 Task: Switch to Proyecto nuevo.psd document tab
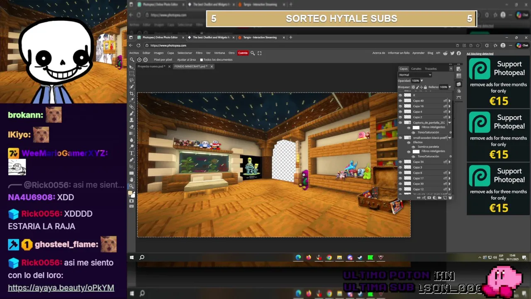coord(151,66)
